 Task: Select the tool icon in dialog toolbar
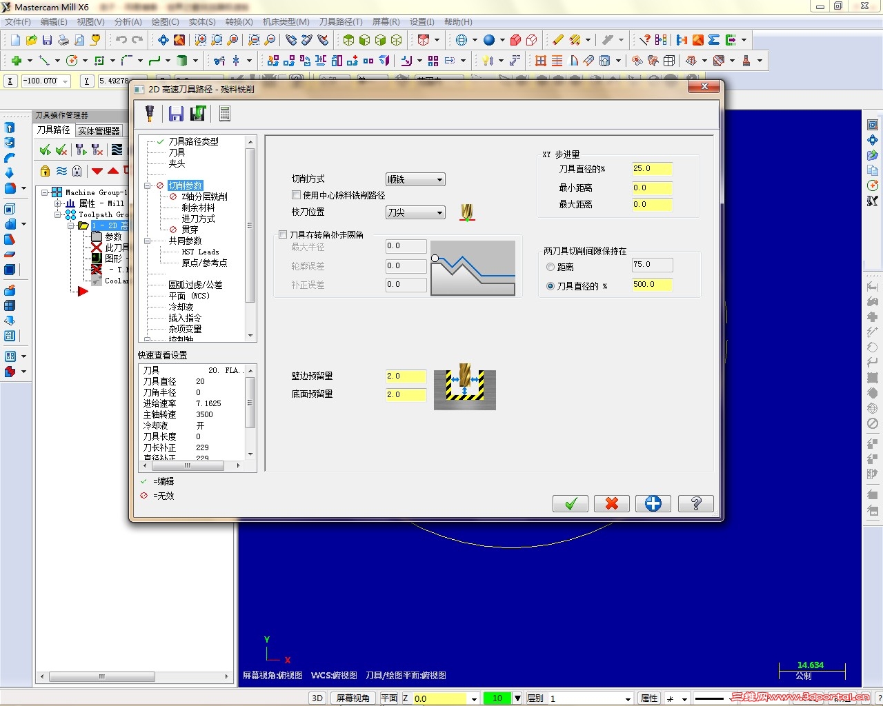point(149,113)
